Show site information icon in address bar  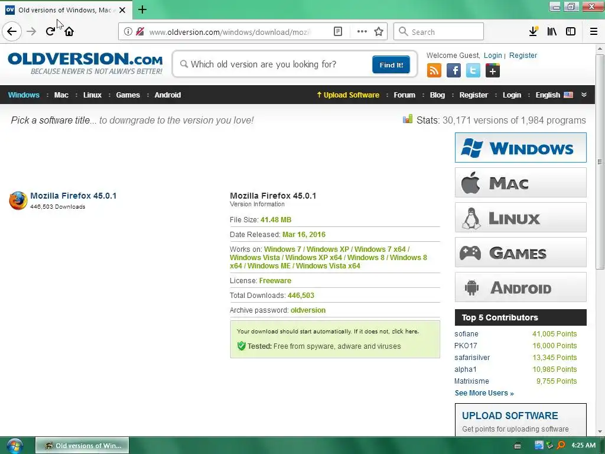tap(128, 32)
